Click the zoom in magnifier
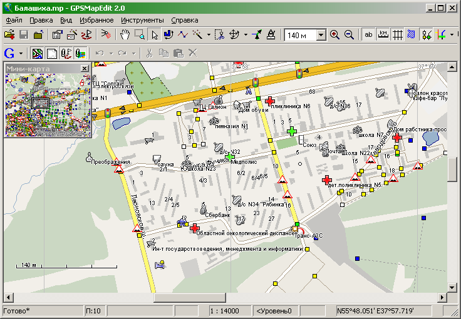The width and height of the screenshot is (461, 319). [x=334, y=35]
